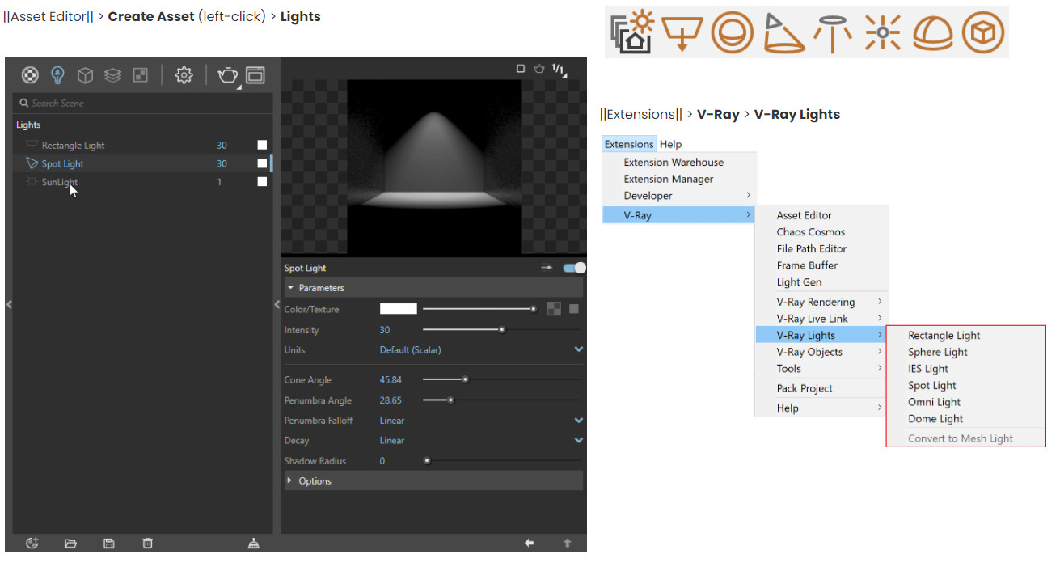Open the Extensions menu
Viewport: 1060px width, 563px height.
[629, 144]
